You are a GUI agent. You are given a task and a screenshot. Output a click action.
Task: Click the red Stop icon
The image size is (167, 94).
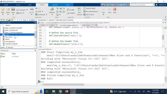pos(115,9)
